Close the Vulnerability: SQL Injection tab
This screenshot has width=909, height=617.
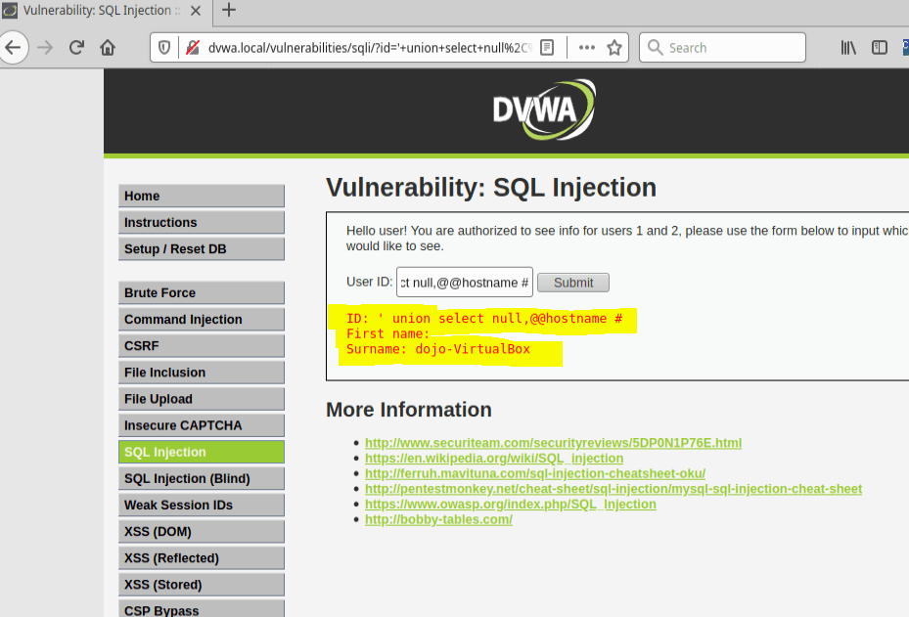click(199, 11)
